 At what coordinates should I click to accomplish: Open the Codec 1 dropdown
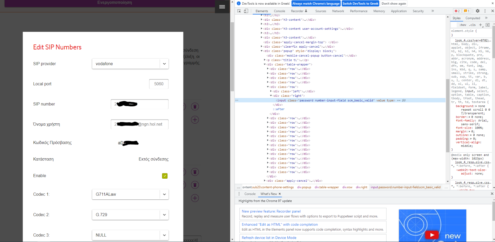(130, 194)
